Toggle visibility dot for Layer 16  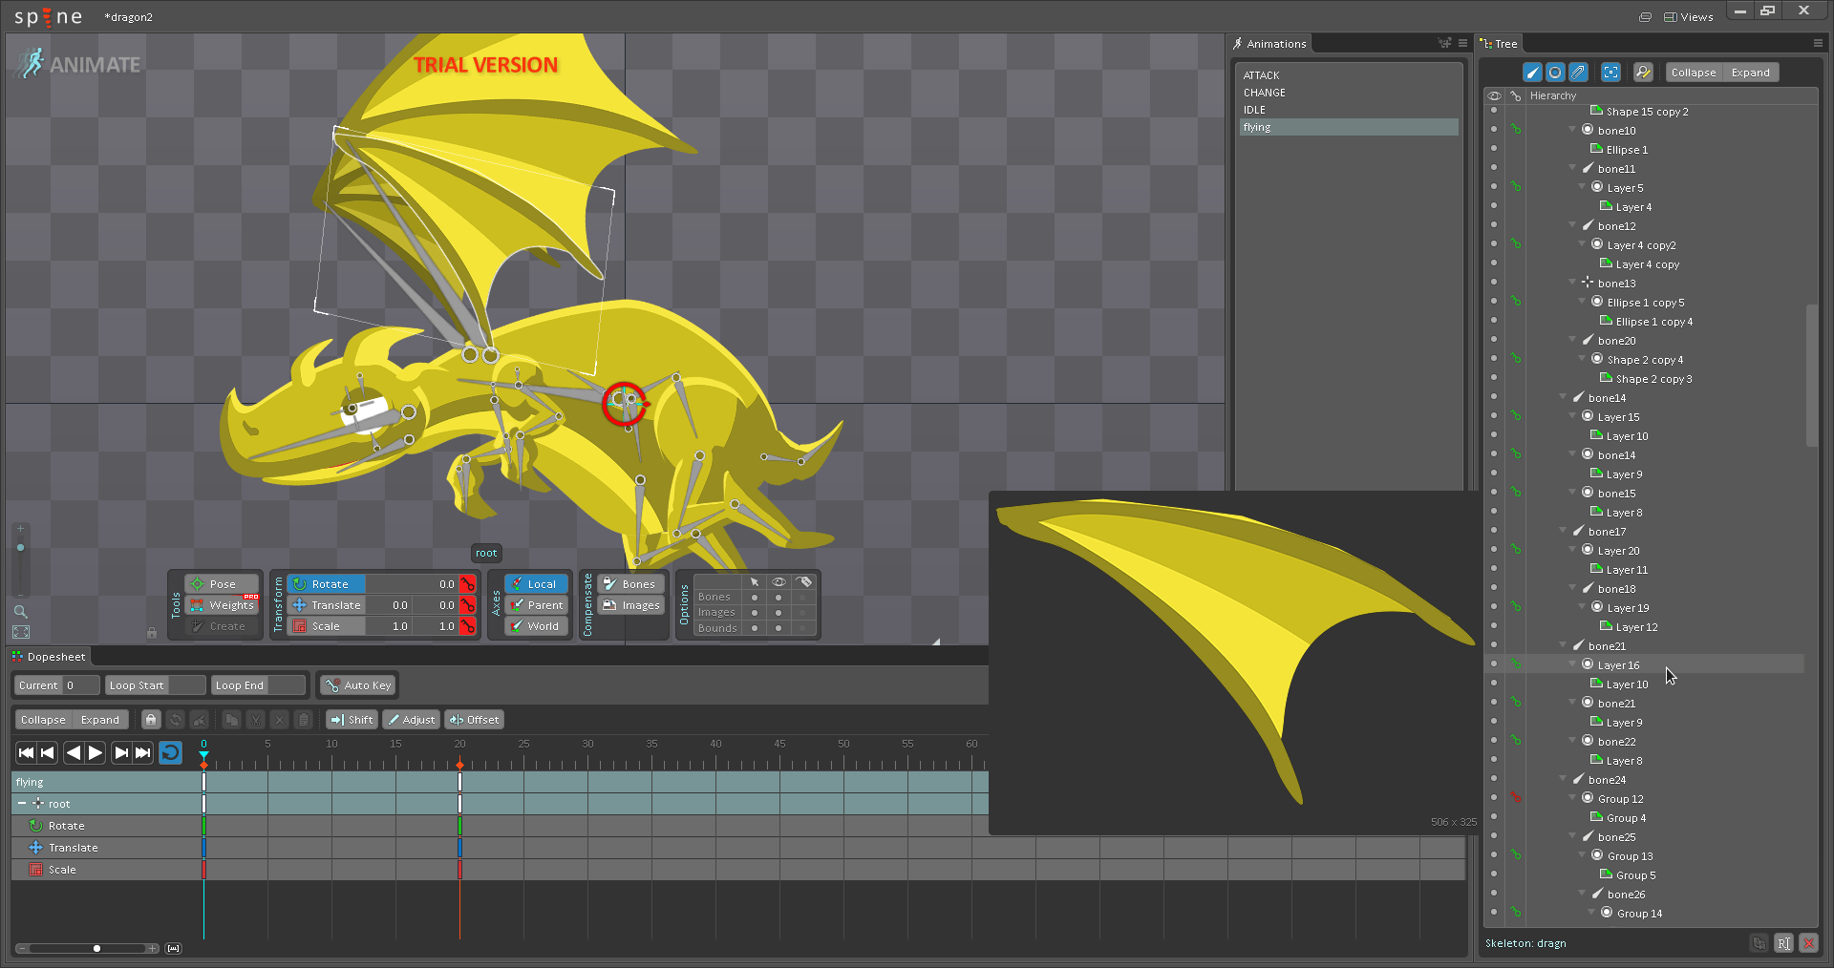click(x=1494, y=664)
